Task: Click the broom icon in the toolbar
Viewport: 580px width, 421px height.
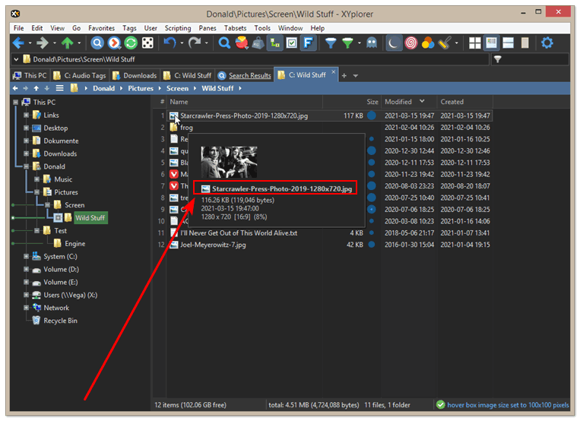Action: click(x=445, y=43)
